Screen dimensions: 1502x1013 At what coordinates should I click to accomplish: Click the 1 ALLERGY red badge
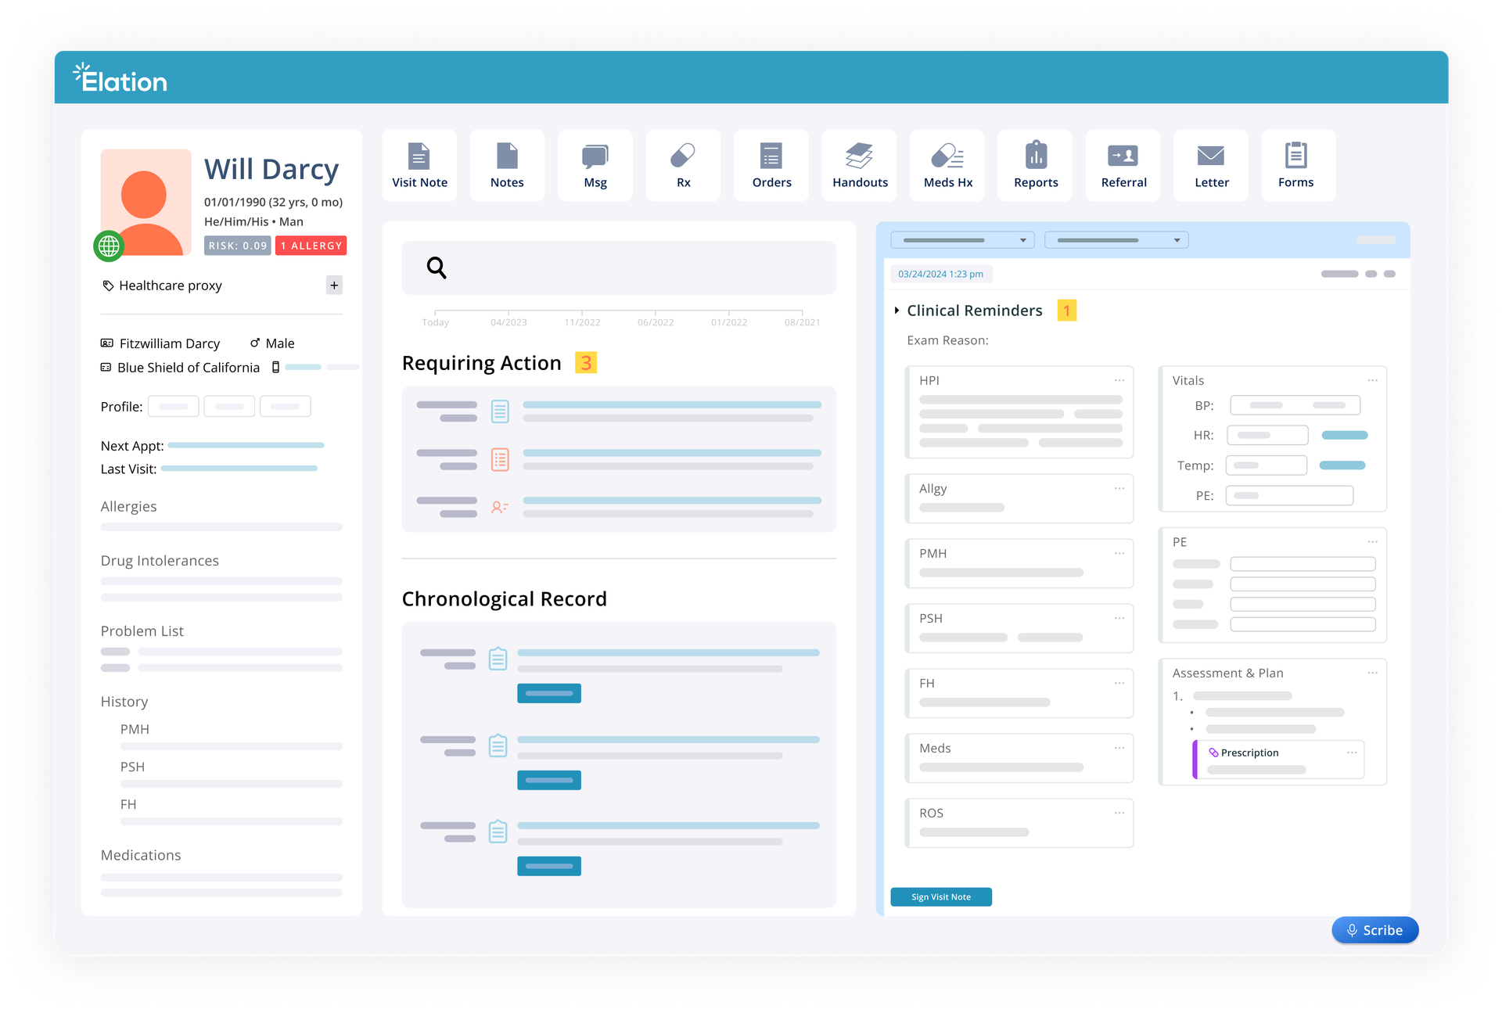point(311,246)
